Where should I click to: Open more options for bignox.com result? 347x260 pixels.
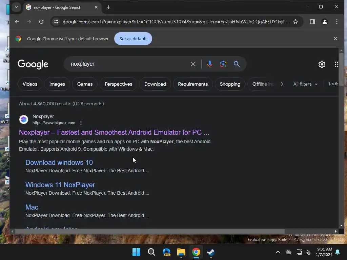click(x=81, y=123)
